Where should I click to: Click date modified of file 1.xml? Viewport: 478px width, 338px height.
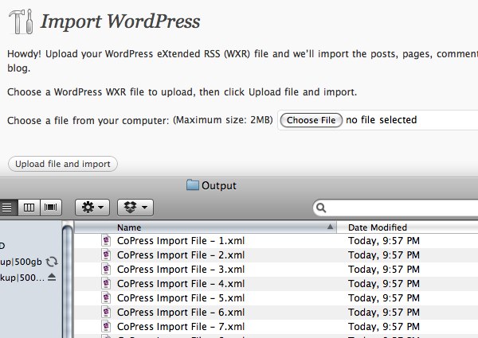point(384,241)
